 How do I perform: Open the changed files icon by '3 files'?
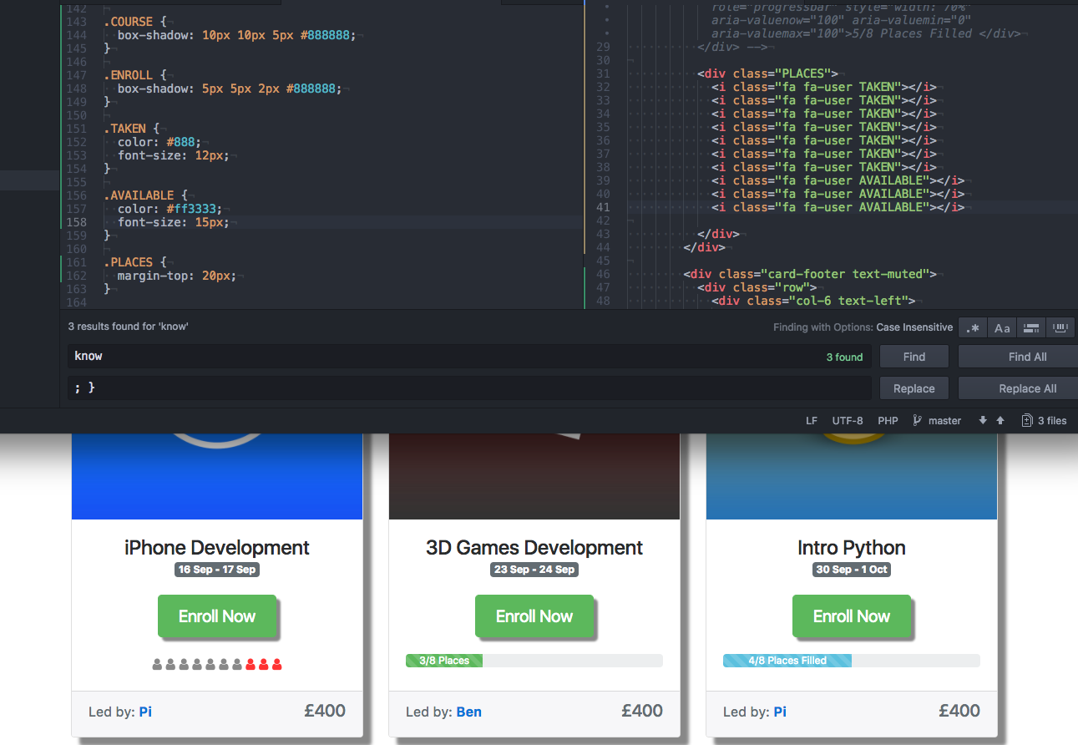pos(1027,421)
